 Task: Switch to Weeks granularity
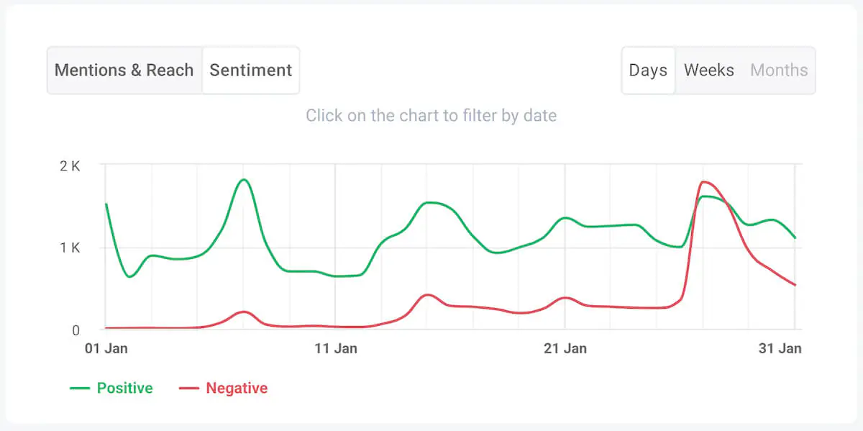tap(708, 70)
